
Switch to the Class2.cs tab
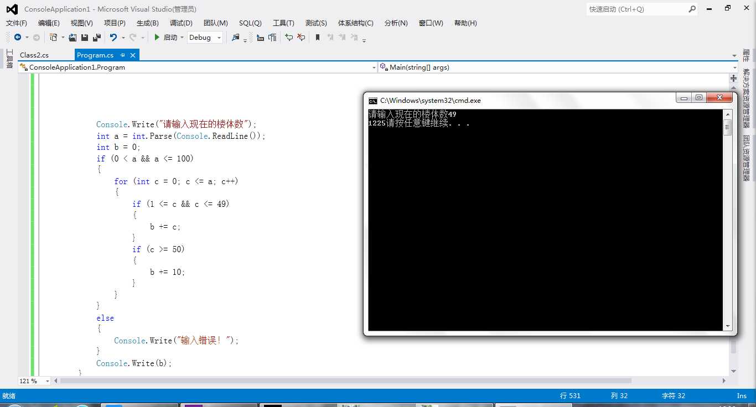(34, 55)
